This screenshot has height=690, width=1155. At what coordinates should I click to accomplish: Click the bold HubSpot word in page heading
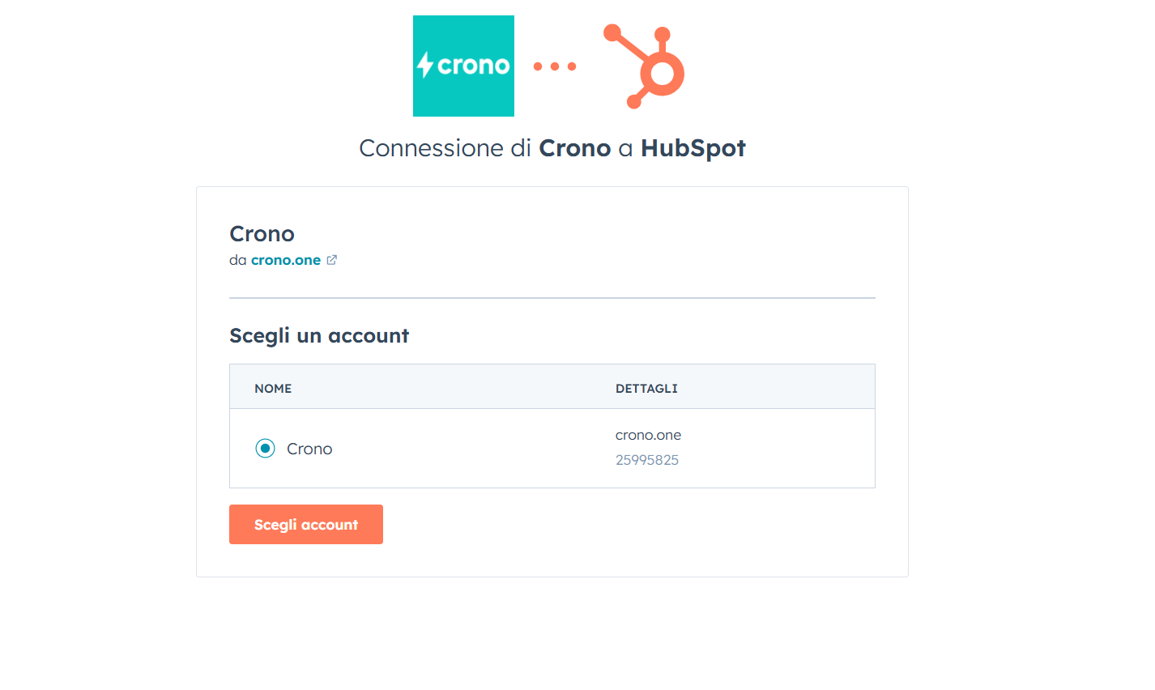point(693,148)
